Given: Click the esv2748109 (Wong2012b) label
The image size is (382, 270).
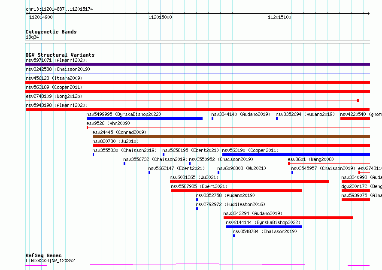Looking at the screenshot, I should (x=54, y=96).
